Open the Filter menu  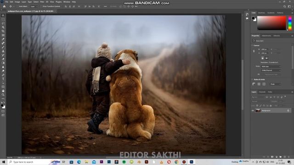(42, 2)
